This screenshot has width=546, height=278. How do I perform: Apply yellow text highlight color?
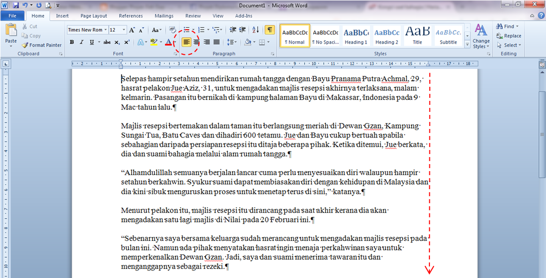[153, 42]
